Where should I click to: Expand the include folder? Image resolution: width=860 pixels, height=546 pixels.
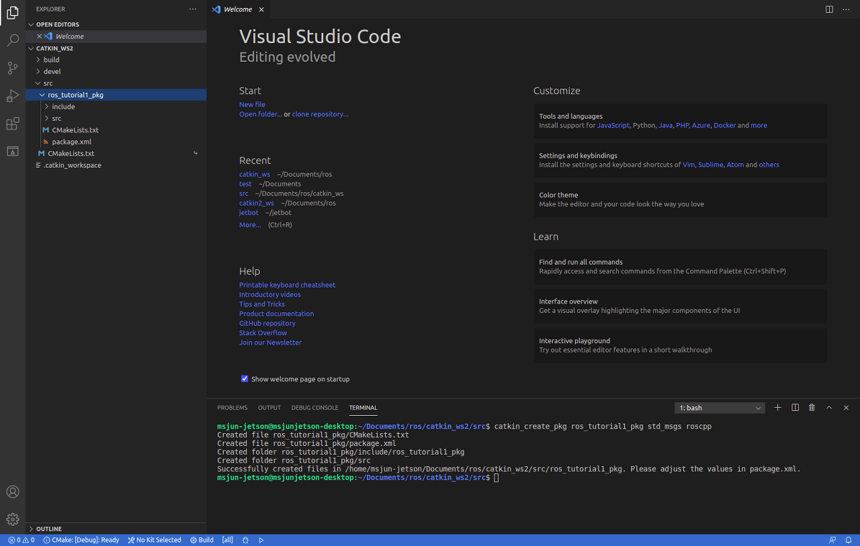coord(116,107)
